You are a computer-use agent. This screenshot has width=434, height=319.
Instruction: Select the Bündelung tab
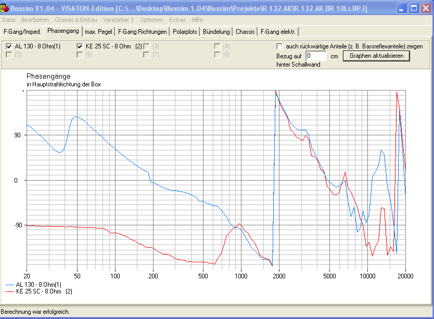pyautogui.click(x=216, y=32)
